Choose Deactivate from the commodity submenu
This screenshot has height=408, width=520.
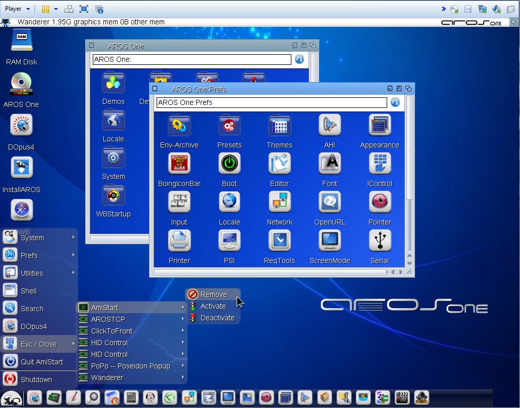[x=217, y=318]
